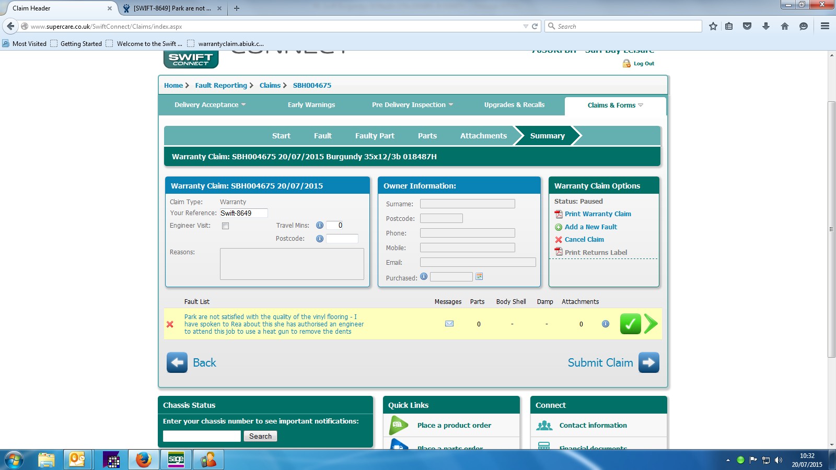
Task: Click the Travel Mins info icon
Action: tap(320, 226)
